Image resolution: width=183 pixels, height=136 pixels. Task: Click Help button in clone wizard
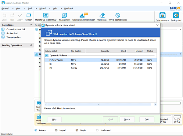54,119
